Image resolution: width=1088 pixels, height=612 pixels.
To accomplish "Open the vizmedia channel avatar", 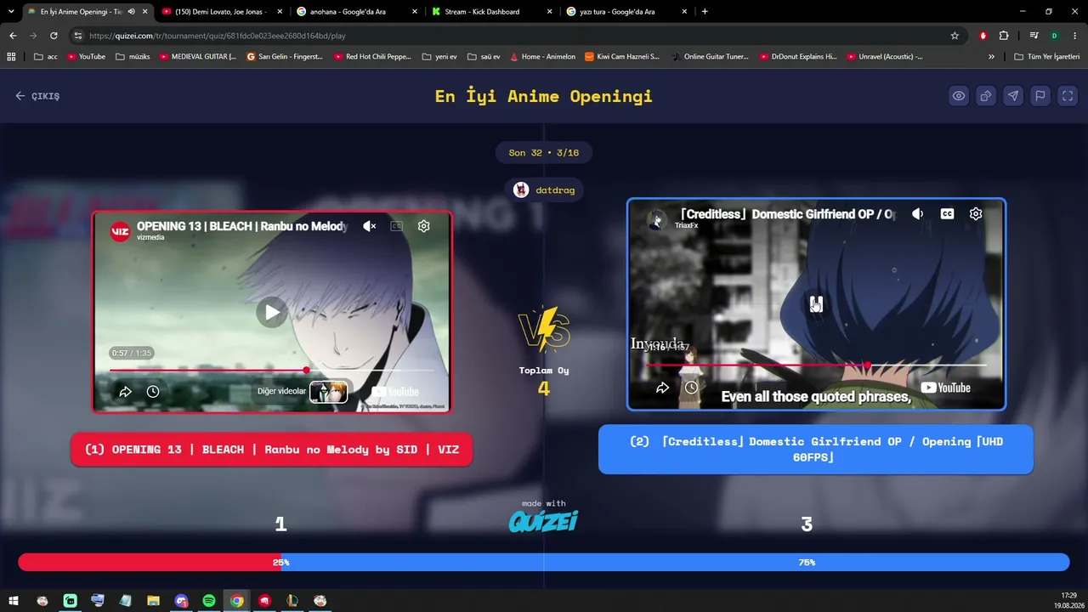I will 120,230.
